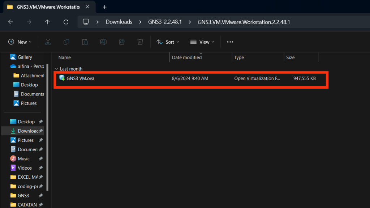Go up one folder level

tap(47, 22)
